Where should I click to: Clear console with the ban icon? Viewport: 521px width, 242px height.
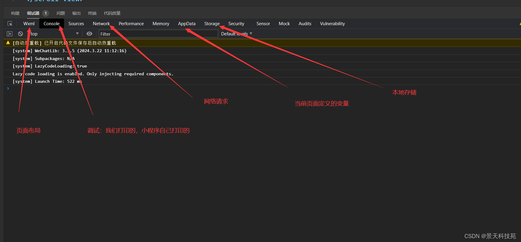click(x=20, y=34)
